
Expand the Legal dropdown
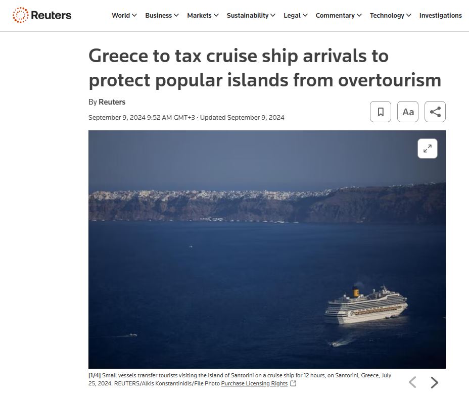click(x=296, y=15)
